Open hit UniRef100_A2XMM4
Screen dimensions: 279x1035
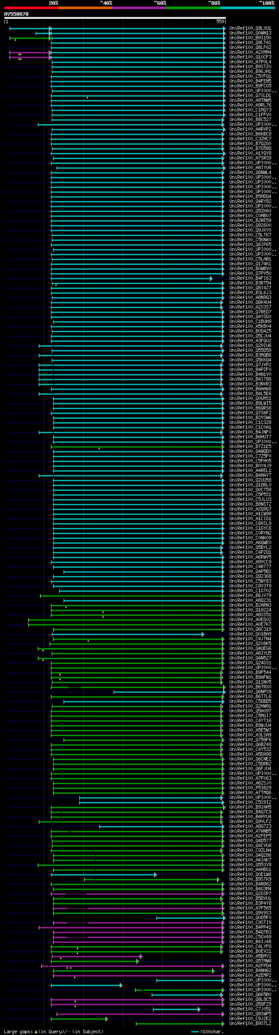click(x=250, y=52)
